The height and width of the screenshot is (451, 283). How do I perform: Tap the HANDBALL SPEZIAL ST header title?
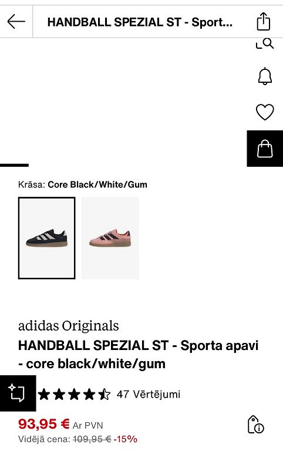(140, 22)
